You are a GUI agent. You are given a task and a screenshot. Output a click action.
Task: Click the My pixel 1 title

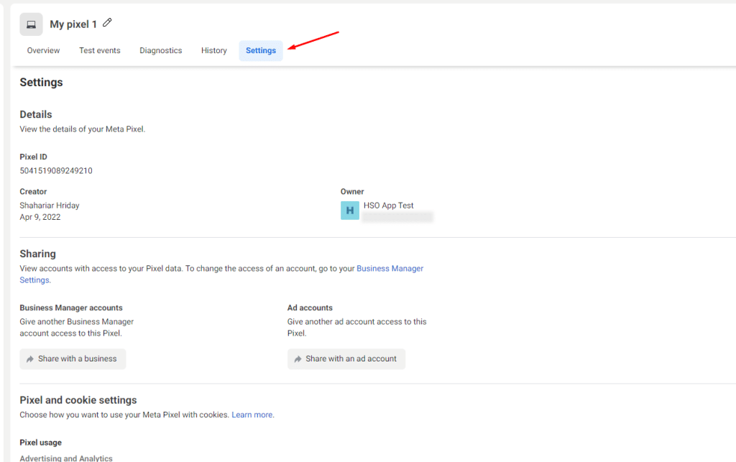[73, 24]
